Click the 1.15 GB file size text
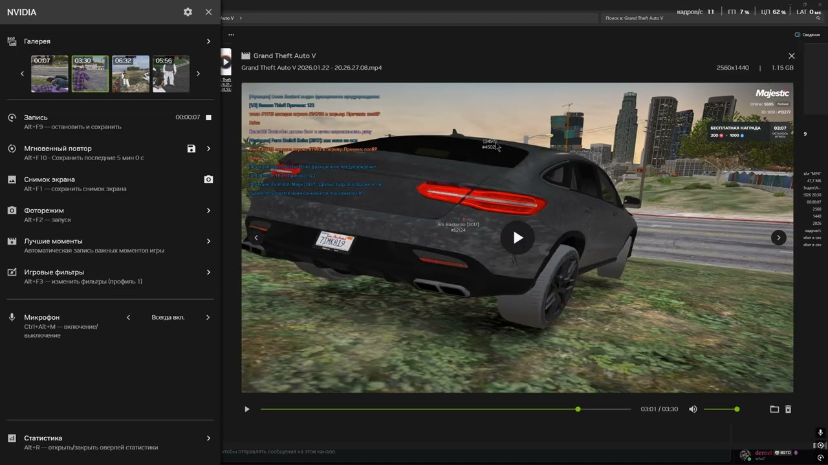Viewport: 828px width, 465px height. point(783,68)
